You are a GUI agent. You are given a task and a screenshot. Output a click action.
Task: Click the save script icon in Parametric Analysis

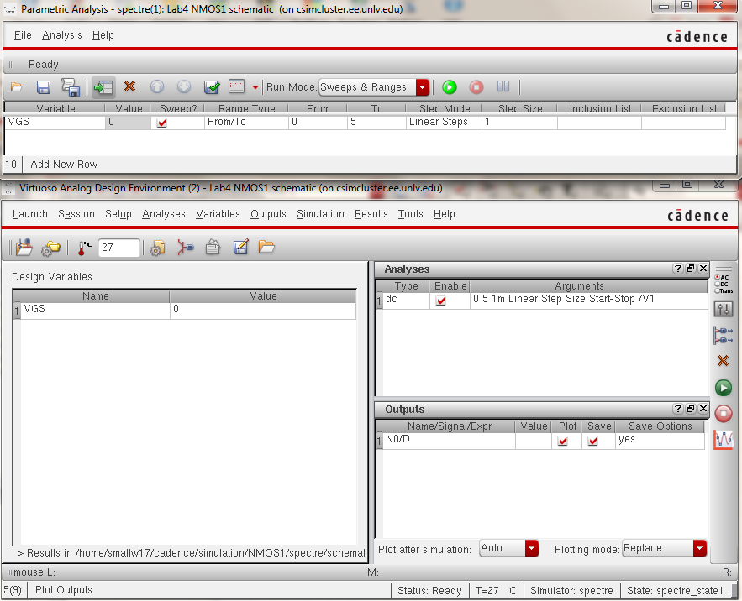(71, 87)
